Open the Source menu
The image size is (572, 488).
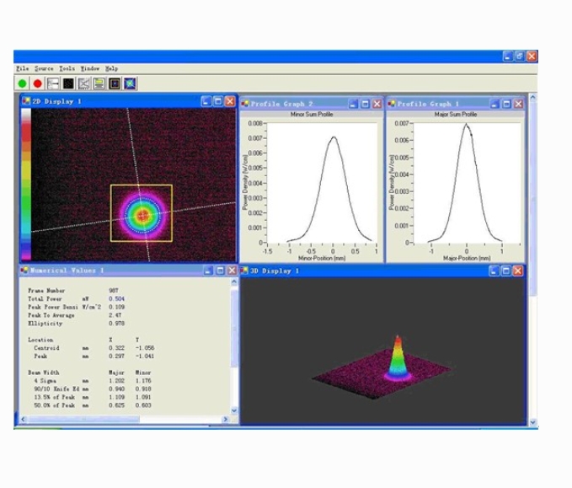point(44,68)
